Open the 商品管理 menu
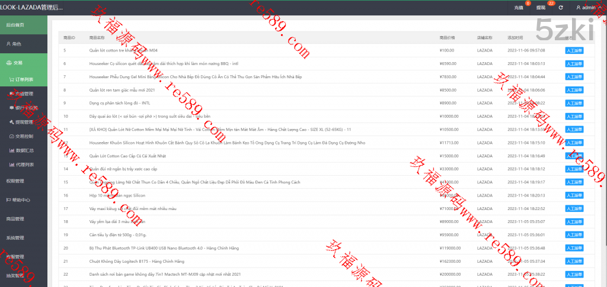607x287 pixels. tap(15, 219)
